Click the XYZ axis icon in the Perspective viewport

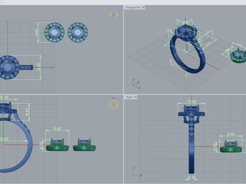pos(136,84)
